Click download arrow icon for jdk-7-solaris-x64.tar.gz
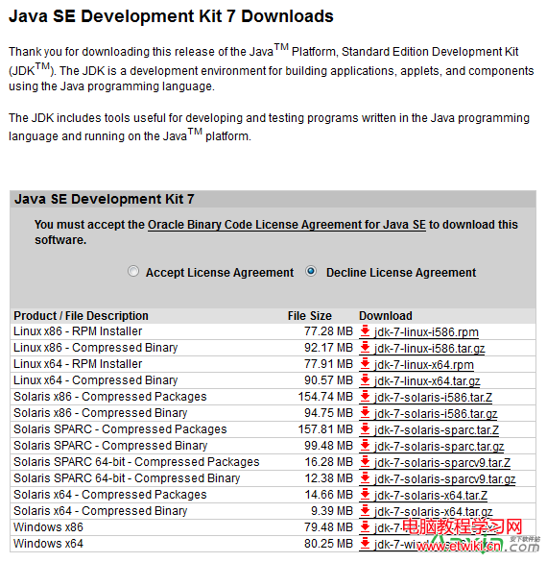Viewport: 547px width, 562px height. click(365, 511)
